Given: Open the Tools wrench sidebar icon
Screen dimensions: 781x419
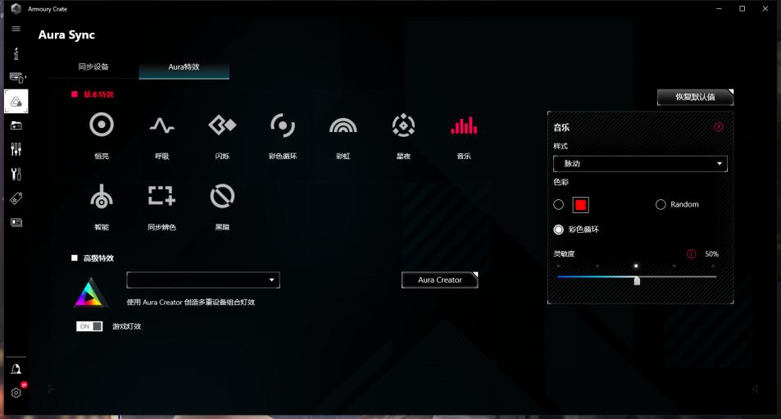Looking at the screenshot, I should (x=16, y=174).
